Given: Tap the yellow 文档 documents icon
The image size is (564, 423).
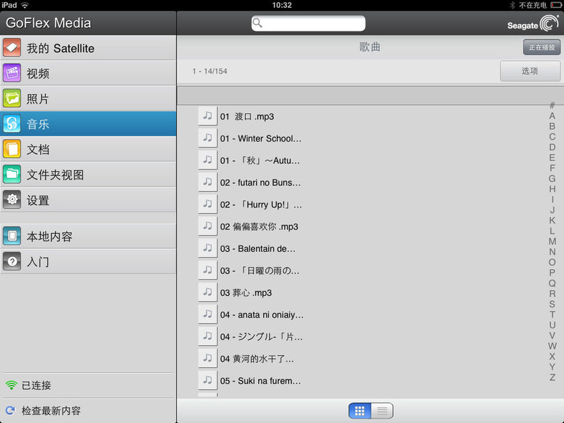Looking at the screenshot, I should pyautogui.click(x=12, y=149).
